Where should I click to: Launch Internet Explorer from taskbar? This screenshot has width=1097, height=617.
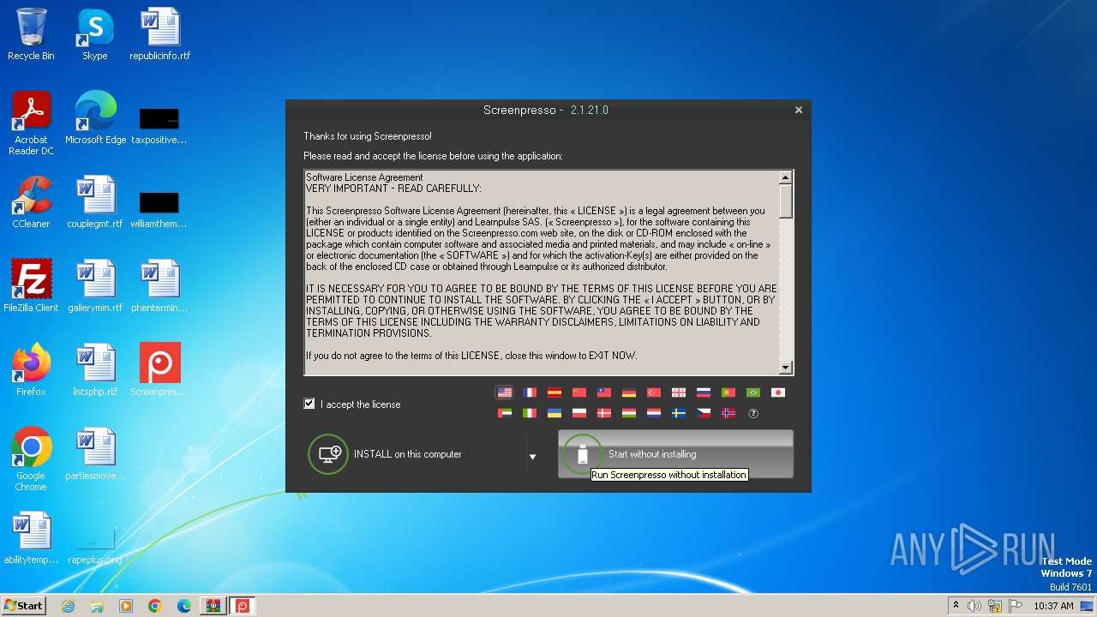click(68, 606)
